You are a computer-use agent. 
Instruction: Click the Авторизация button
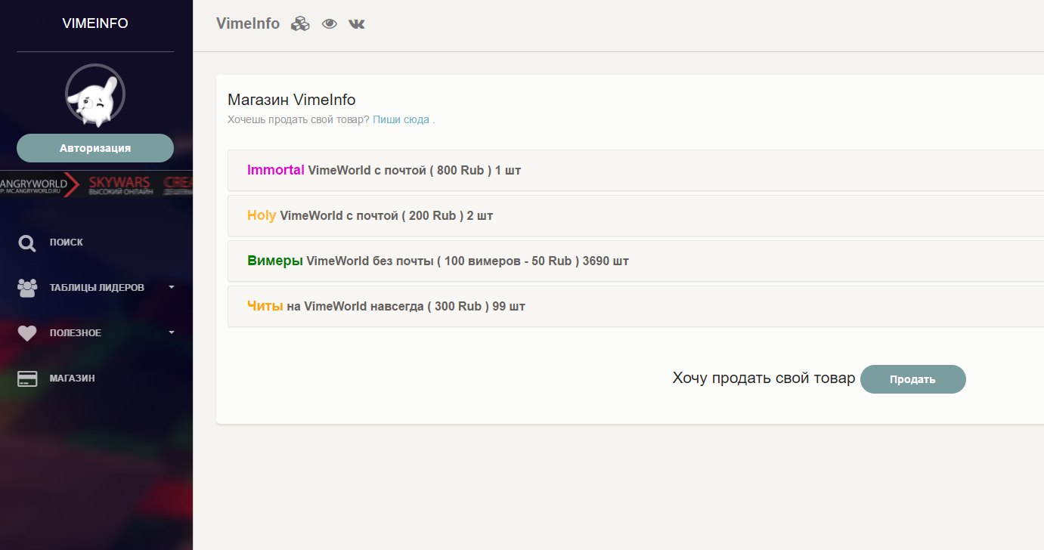95,148
